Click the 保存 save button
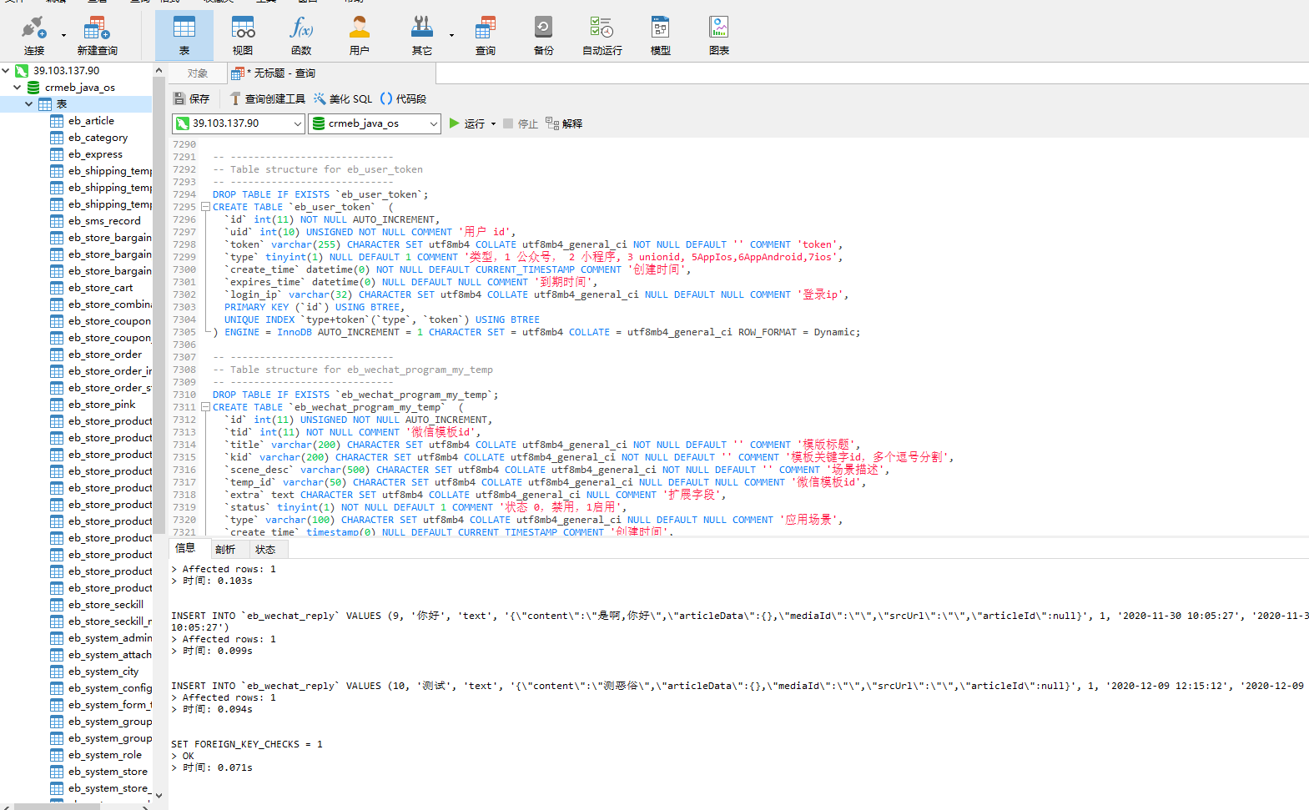This screenshot has width=1309, height=810. 191,98
